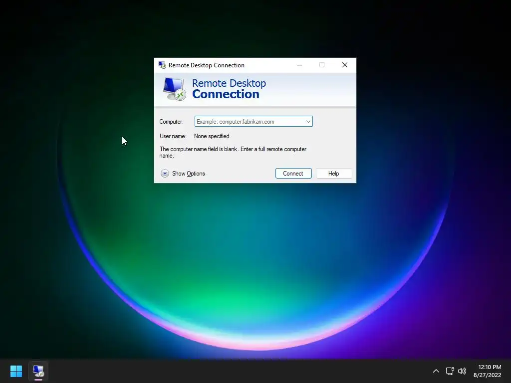Show hidden system tray icons chevron
This screenshot has height=383, width=511.
coord(436,371)
